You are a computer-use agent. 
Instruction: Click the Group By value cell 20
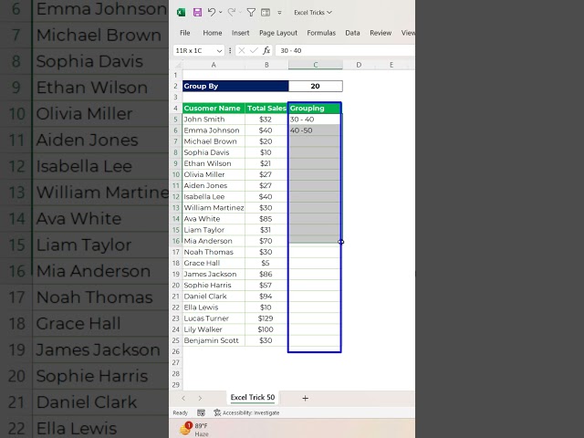316,86
